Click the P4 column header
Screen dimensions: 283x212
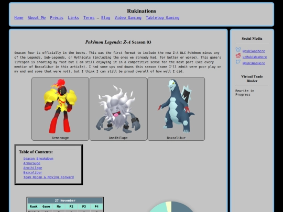[96, 206]
